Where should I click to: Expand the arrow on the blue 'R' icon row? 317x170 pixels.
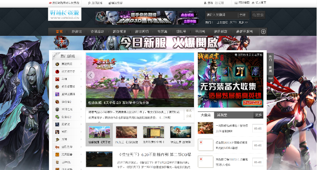pyautogui.click(x=81, y=124)
